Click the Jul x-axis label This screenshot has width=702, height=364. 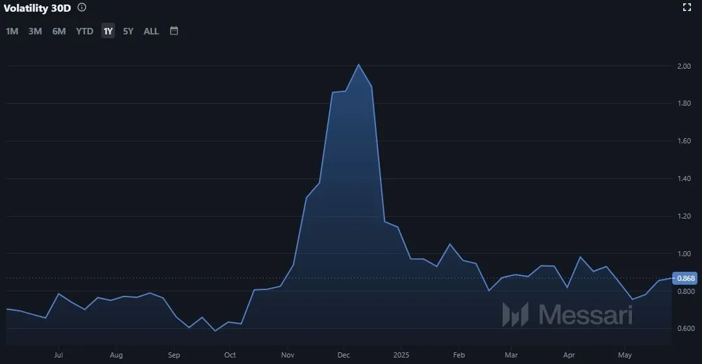pos(58,355)
